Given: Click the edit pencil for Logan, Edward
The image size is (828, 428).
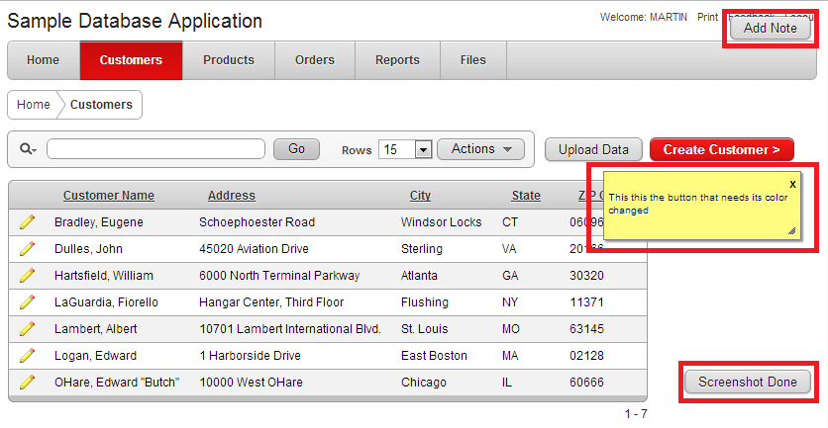Looking at the screenshot, I should click(27, 356).
